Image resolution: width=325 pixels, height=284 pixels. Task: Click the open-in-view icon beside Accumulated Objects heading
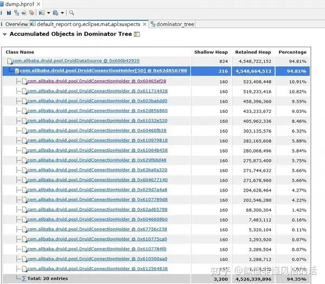pos(137,34)
